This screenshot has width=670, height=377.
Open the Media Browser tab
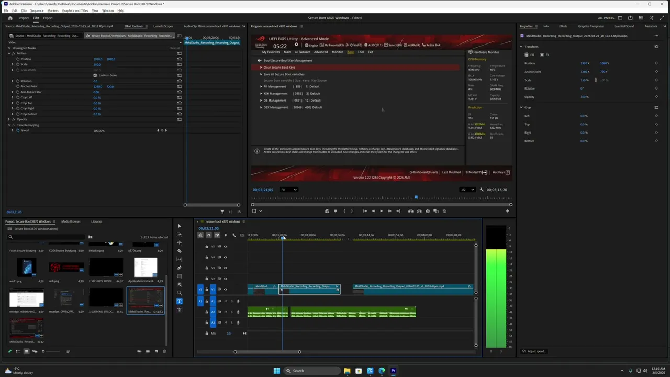tap(71, 221)
